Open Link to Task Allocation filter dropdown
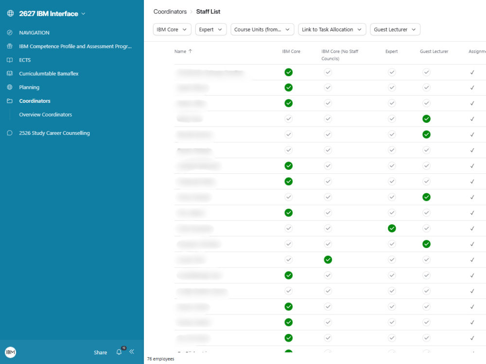Screen dimensions: 486x364 tap(332, 30)
